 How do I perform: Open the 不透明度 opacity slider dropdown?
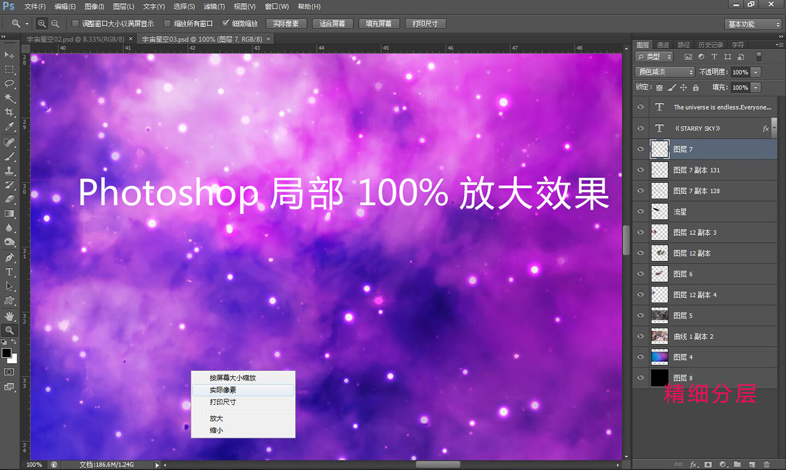pos(755,72)
